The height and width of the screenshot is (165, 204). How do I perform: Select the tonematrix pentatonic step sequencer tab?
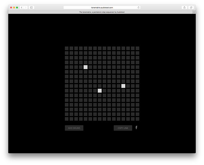pyautogui.click(x=102, y=12)
